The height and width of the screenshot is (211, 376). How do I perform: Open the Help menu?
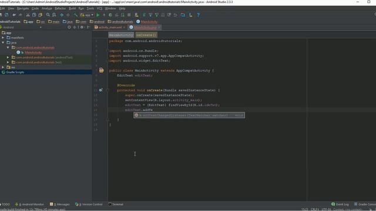pos(122,8)
